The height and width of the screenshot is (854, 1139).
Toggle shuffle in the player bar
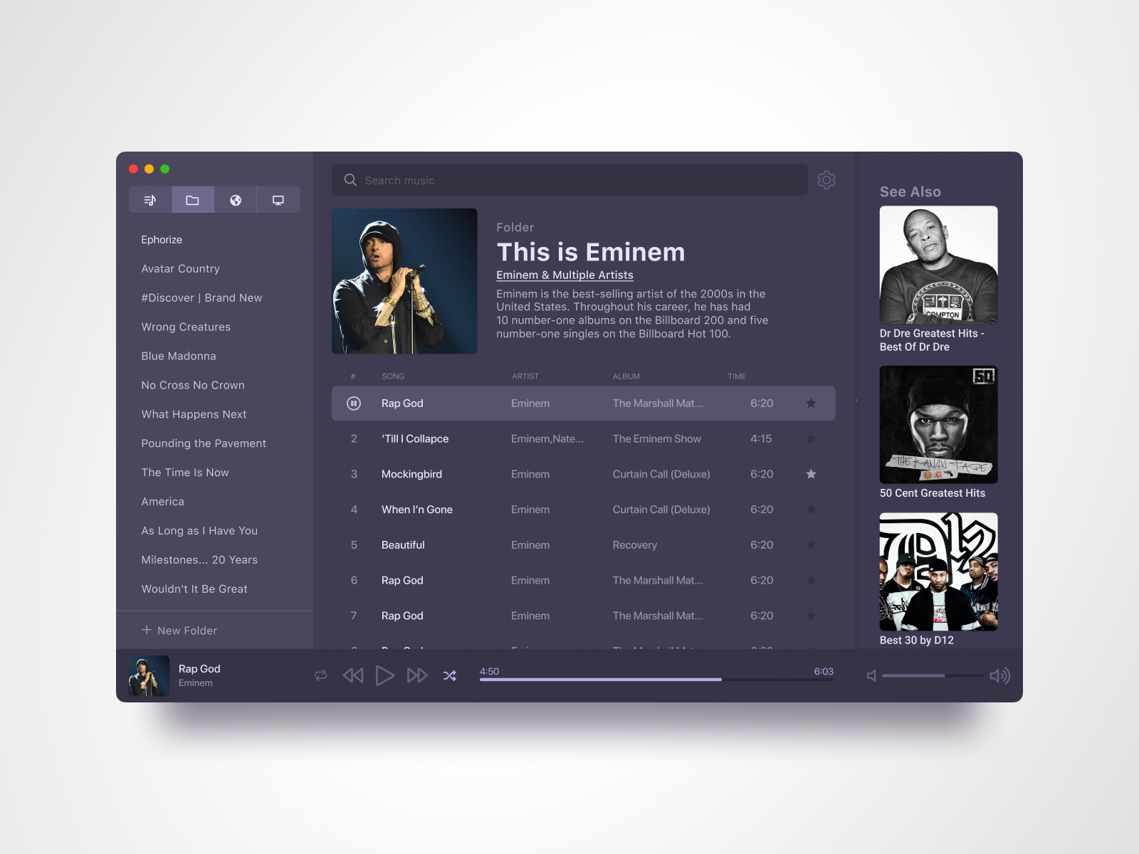[450, 675]
